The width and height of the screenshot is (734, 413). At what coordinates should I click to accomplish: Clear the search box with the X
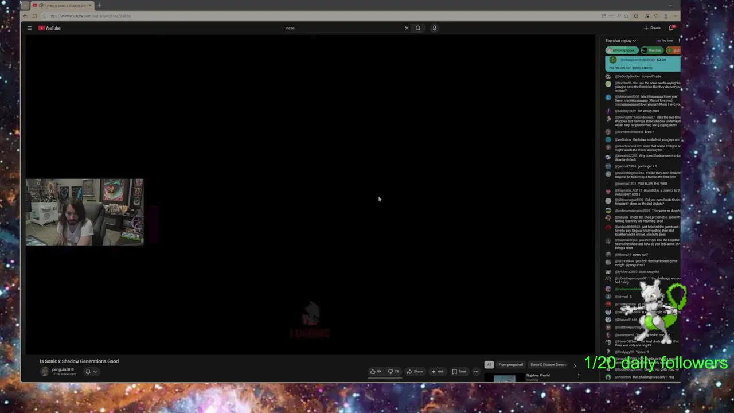pos(407,28)
